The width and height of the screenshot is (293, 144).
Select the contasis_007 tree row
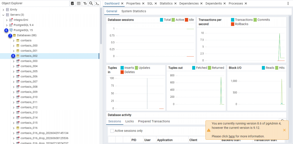[x=50, y=81]
